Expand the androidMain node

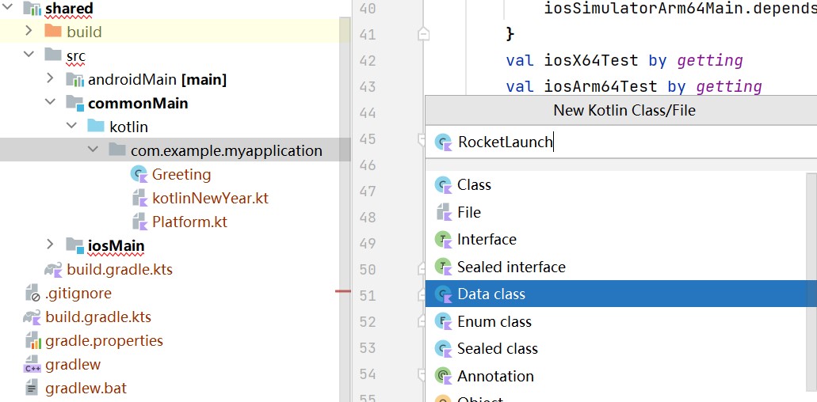pyautogui.click(x=50, y=78)
